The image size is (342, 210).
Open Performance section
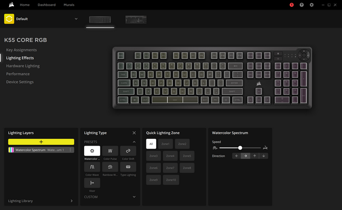point(18,74)
